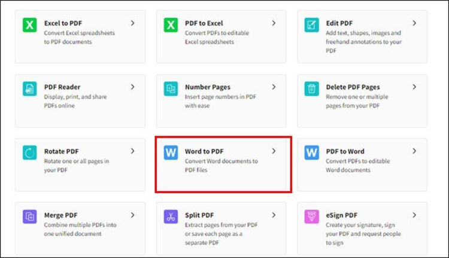Select the PDF to Word title

point(345,151)
